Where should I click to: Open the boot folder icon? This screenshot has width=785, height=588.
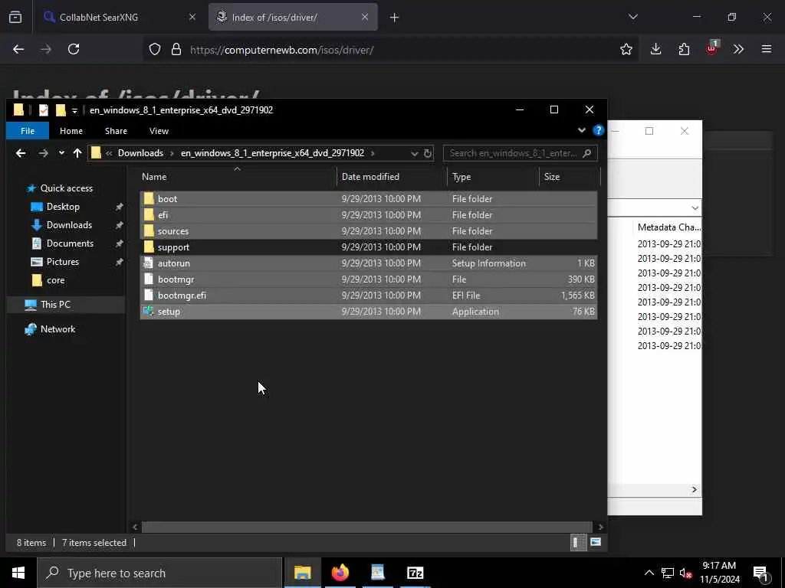click(x=148, y=198)
